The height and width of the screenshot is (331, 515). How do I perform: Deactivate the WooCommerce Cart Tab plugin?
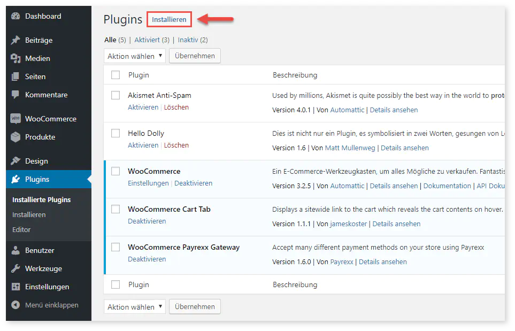click(x=147, y=221)
